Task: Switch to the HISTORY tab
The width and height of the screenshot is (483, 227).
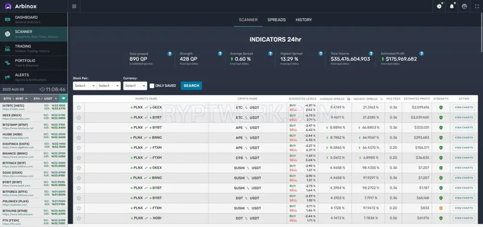Action: pos(304,20)
